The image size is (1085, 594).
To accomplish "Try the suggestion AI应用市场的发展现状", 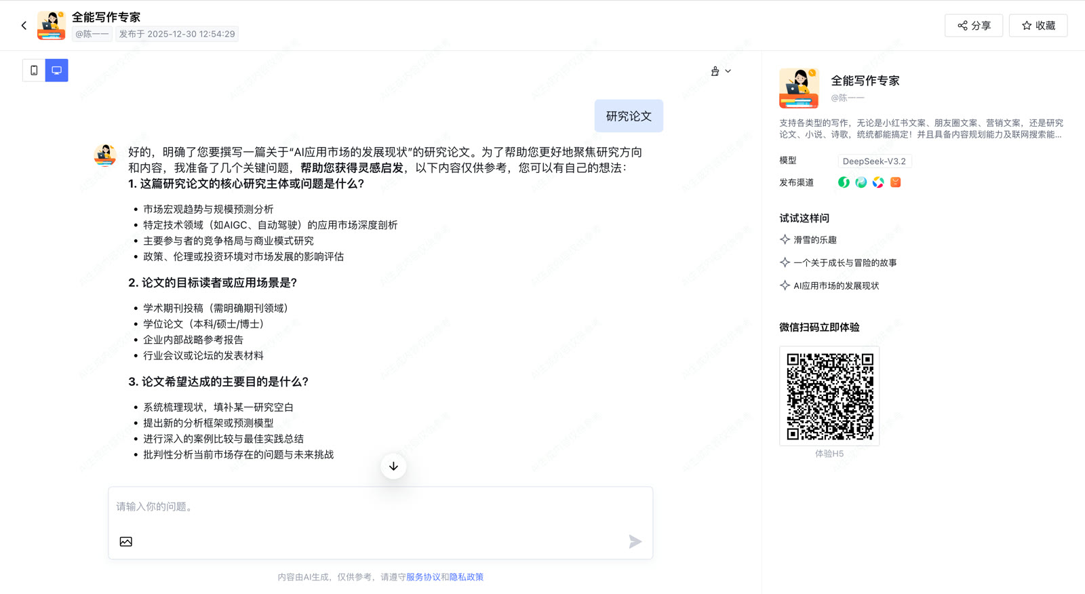I will [x=836, y=286].
